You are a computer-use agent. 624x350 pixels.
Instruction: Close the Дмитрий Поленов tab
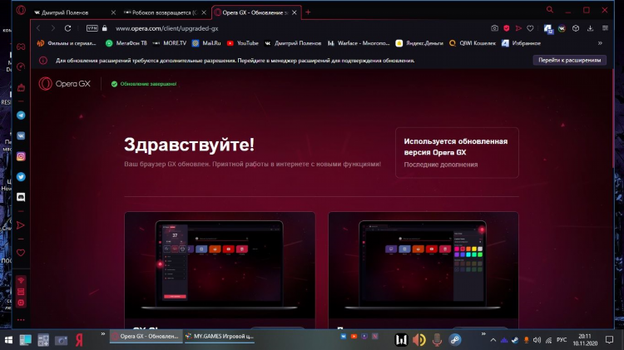click(x=113, y=12)
